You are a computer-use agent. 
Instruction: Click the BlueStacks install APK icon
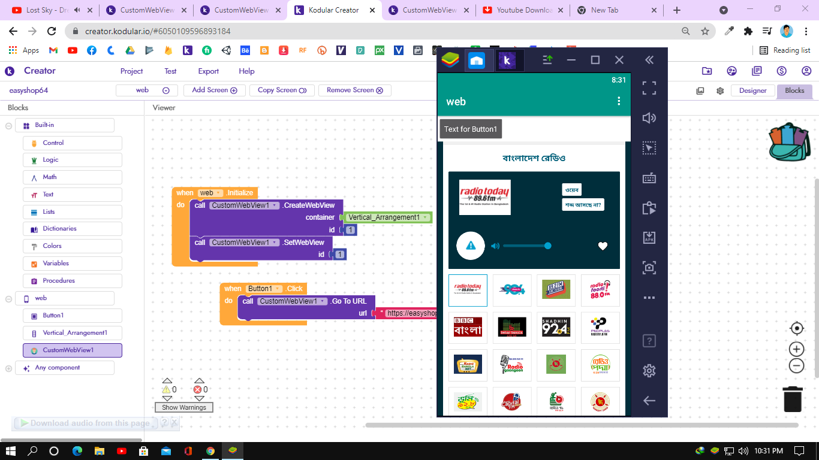pyautogui.click(x=649, y=238)
